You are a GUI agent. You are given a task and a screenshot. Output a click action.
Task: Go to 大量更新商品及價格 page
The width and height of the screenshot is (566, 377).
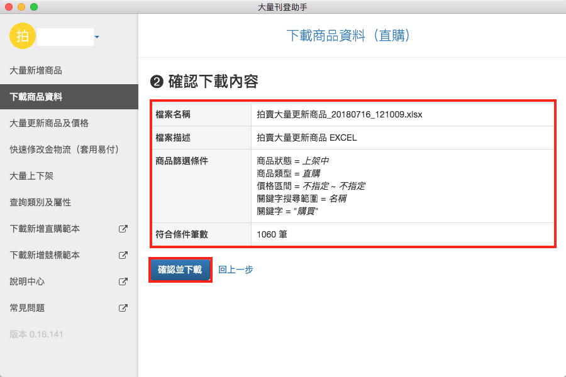(x=49, y=123)
